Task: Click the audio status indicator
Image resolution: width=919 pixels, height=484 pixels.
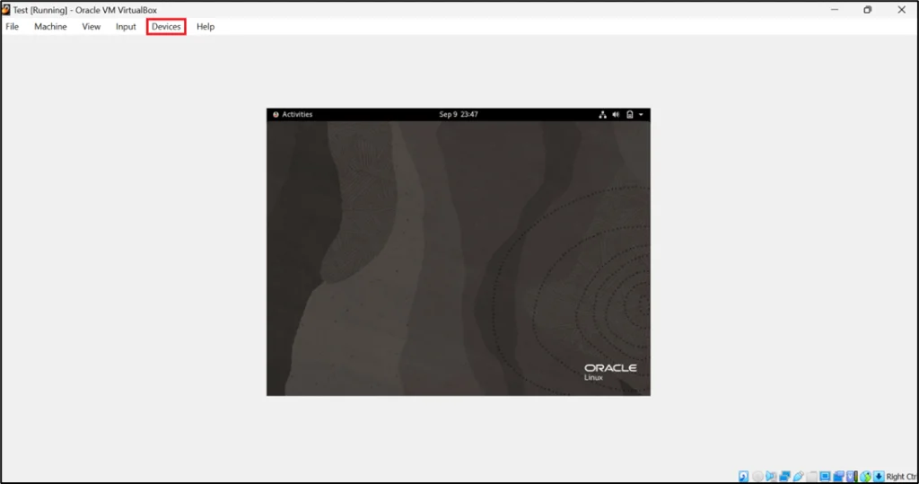Action: point(771,477)
